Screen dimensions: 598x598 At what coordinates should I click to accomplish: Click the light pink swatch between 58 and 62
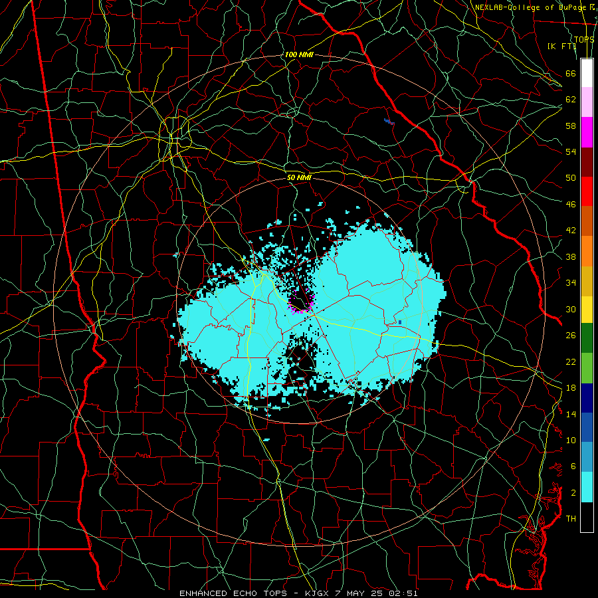(587, 102)
